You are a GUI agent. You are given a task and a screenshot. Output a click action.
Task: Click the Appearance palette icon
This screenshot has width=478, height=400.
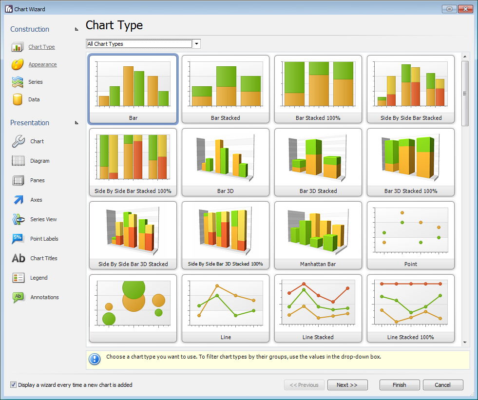(18, 64)
